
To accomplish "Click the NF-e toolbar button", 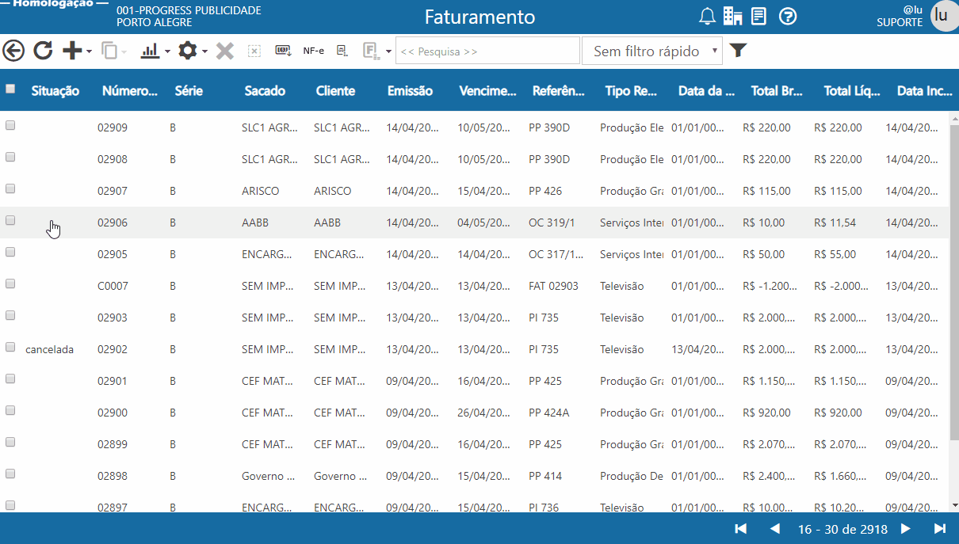I will tap(313, 51).
